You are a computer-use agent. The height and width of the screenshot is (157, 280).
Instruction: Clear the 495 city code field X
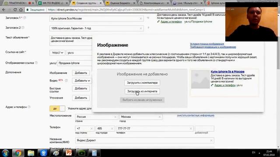tap(112, 129)
